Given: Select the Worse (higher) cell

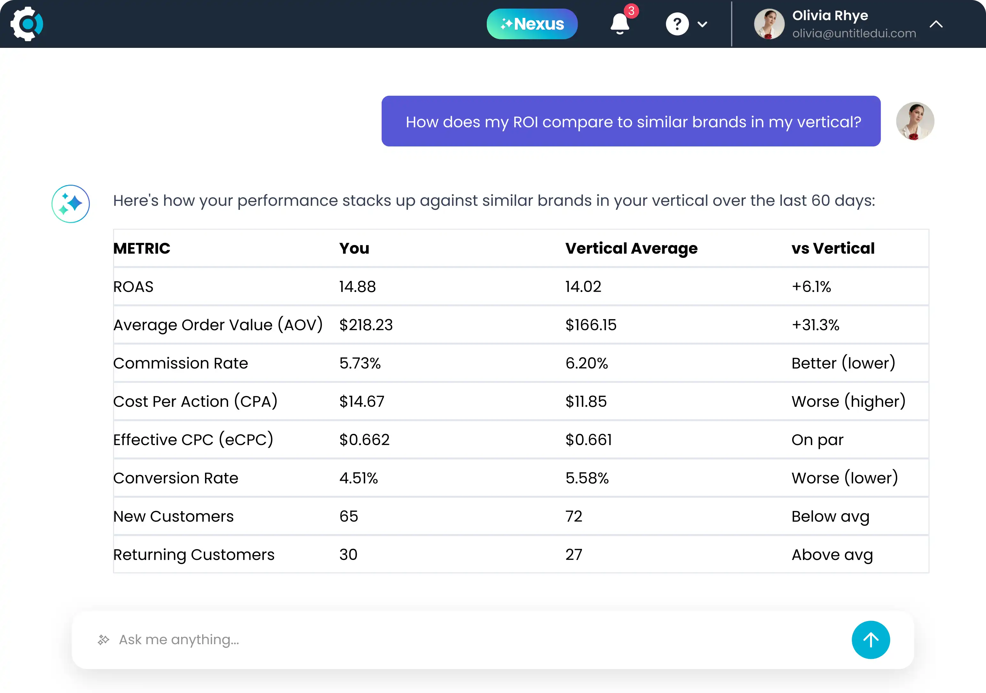Looking at the screenshot, I should click(849, 402).
